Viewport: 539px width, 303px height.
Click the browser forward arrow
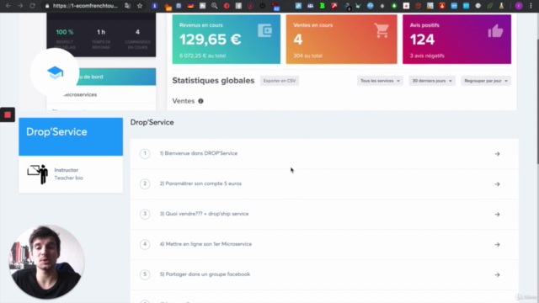tap(20, 6)
